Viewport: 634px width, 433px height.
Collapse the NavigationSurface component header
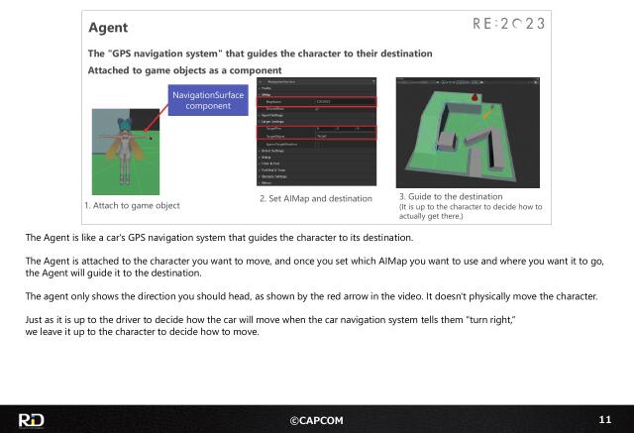click(x=260, y=81)
